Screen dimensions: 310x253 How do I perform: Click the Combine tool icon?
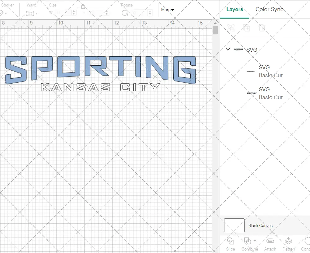[247, 241]
